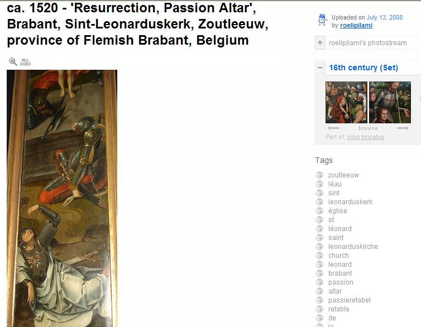
Task: Select the leonarduskerk tag
Action: [351, 202]
